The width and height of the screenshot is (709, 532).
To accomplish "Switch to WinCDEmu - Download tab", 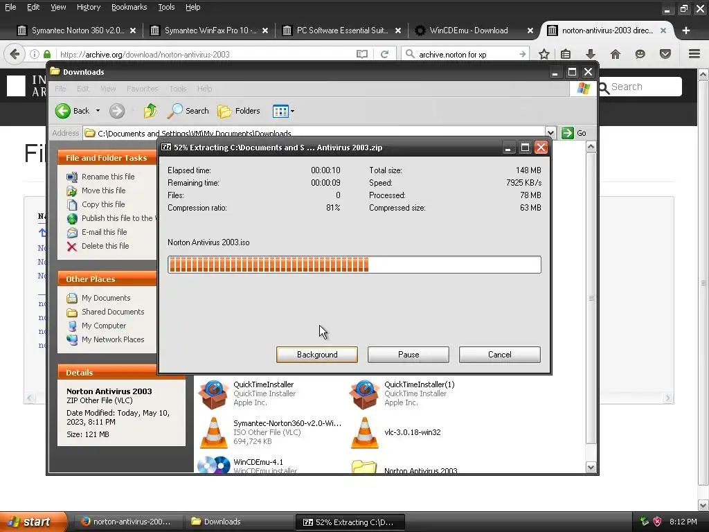I will click(469, 30).
